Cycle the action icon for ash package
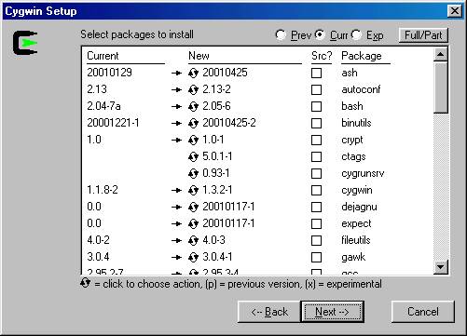This screenshot has width=467, height=336. (193, 74)
